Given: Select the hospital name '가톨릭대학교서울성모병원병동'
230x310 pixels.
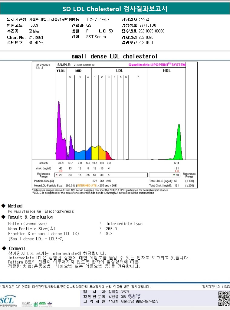Looking at the screenshot, I should click(x=54, y=20).
